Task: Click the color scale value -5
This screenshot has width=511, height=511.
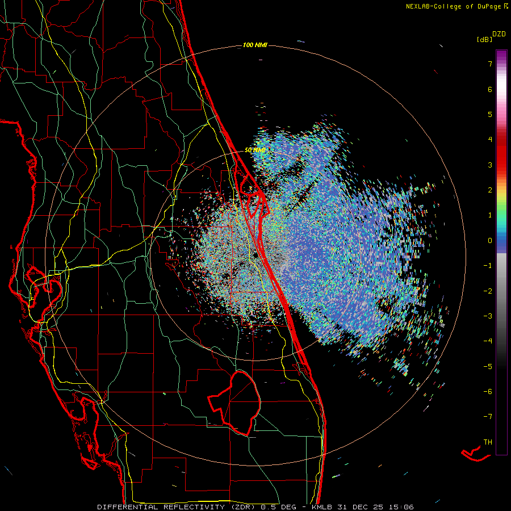Action: [488, 367]
